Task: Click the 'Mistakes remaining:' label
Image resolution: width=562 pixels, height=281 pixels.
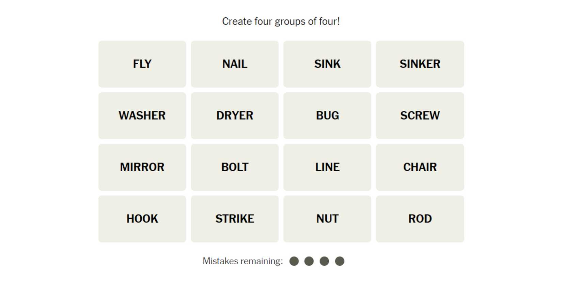Action: click(243, 261)
